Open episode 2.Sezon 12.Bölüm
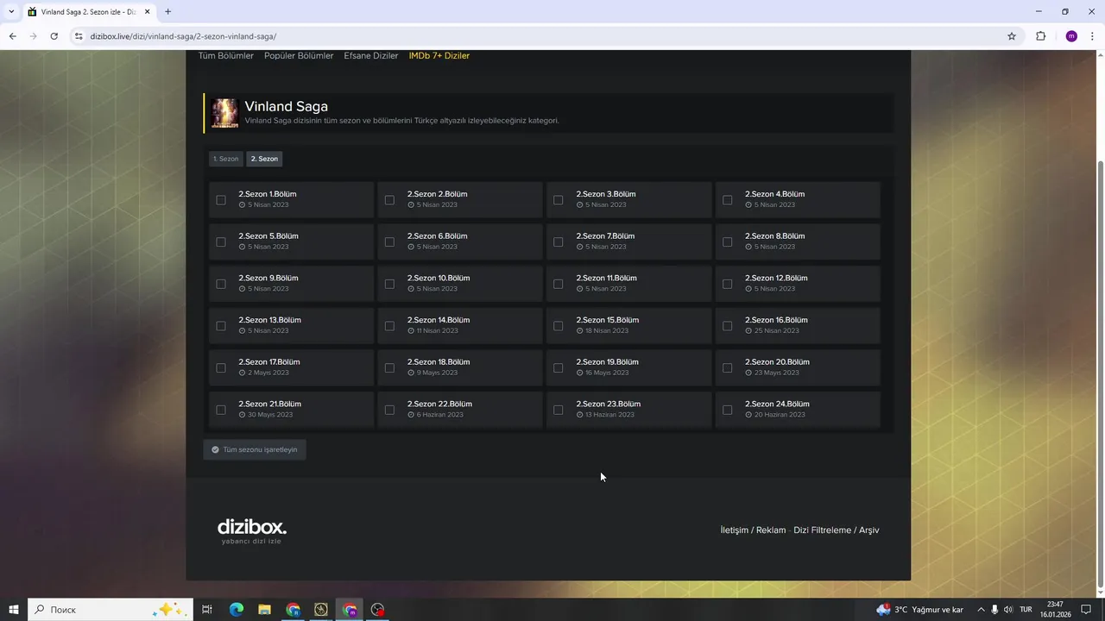 point(776,279)
